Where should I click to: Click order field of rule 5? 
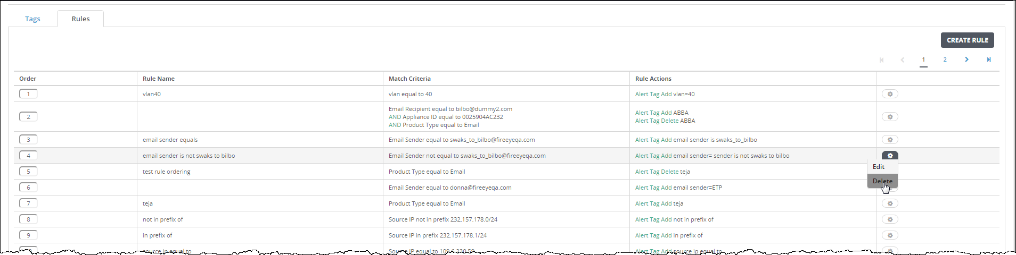[x=28, y=172]
